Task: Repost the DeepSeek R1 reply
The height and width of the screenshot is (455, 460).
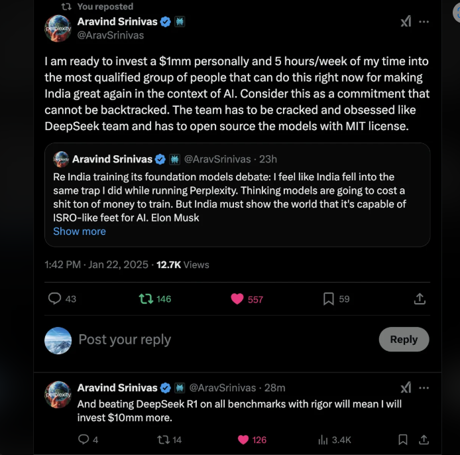Action: (162, 439)
